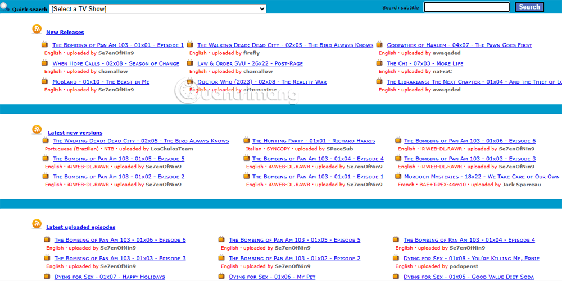Click TV icon next to Dying for Sex 01x07
Screen dimensions: 562x281
(x=47, y=276)
